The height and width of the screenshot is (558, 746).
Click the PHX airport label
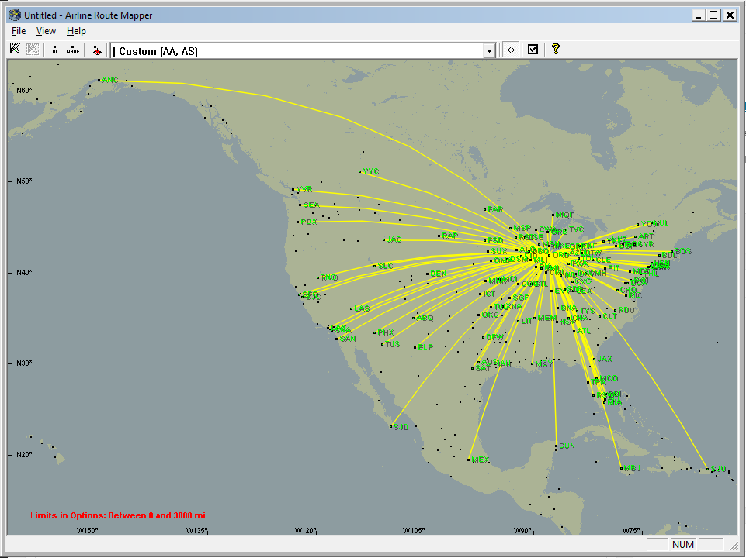(x=385, y=333)
